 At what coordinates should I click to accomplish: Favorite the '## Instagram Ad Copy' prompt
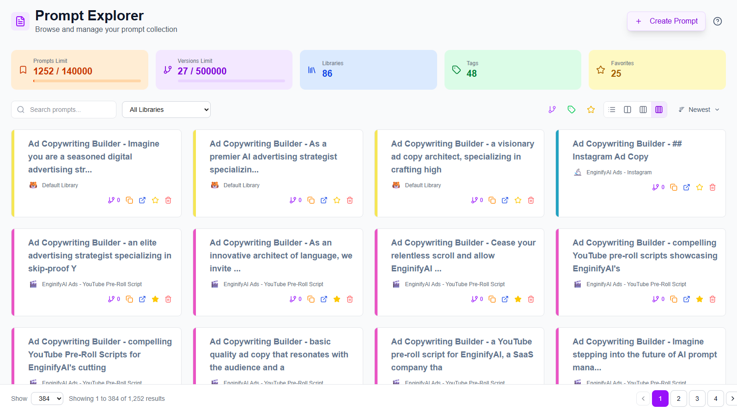pyautogui.click(x=700, y=187)
